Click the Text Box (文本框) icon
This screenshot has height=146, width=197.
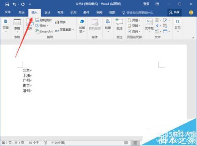point(149,22)
